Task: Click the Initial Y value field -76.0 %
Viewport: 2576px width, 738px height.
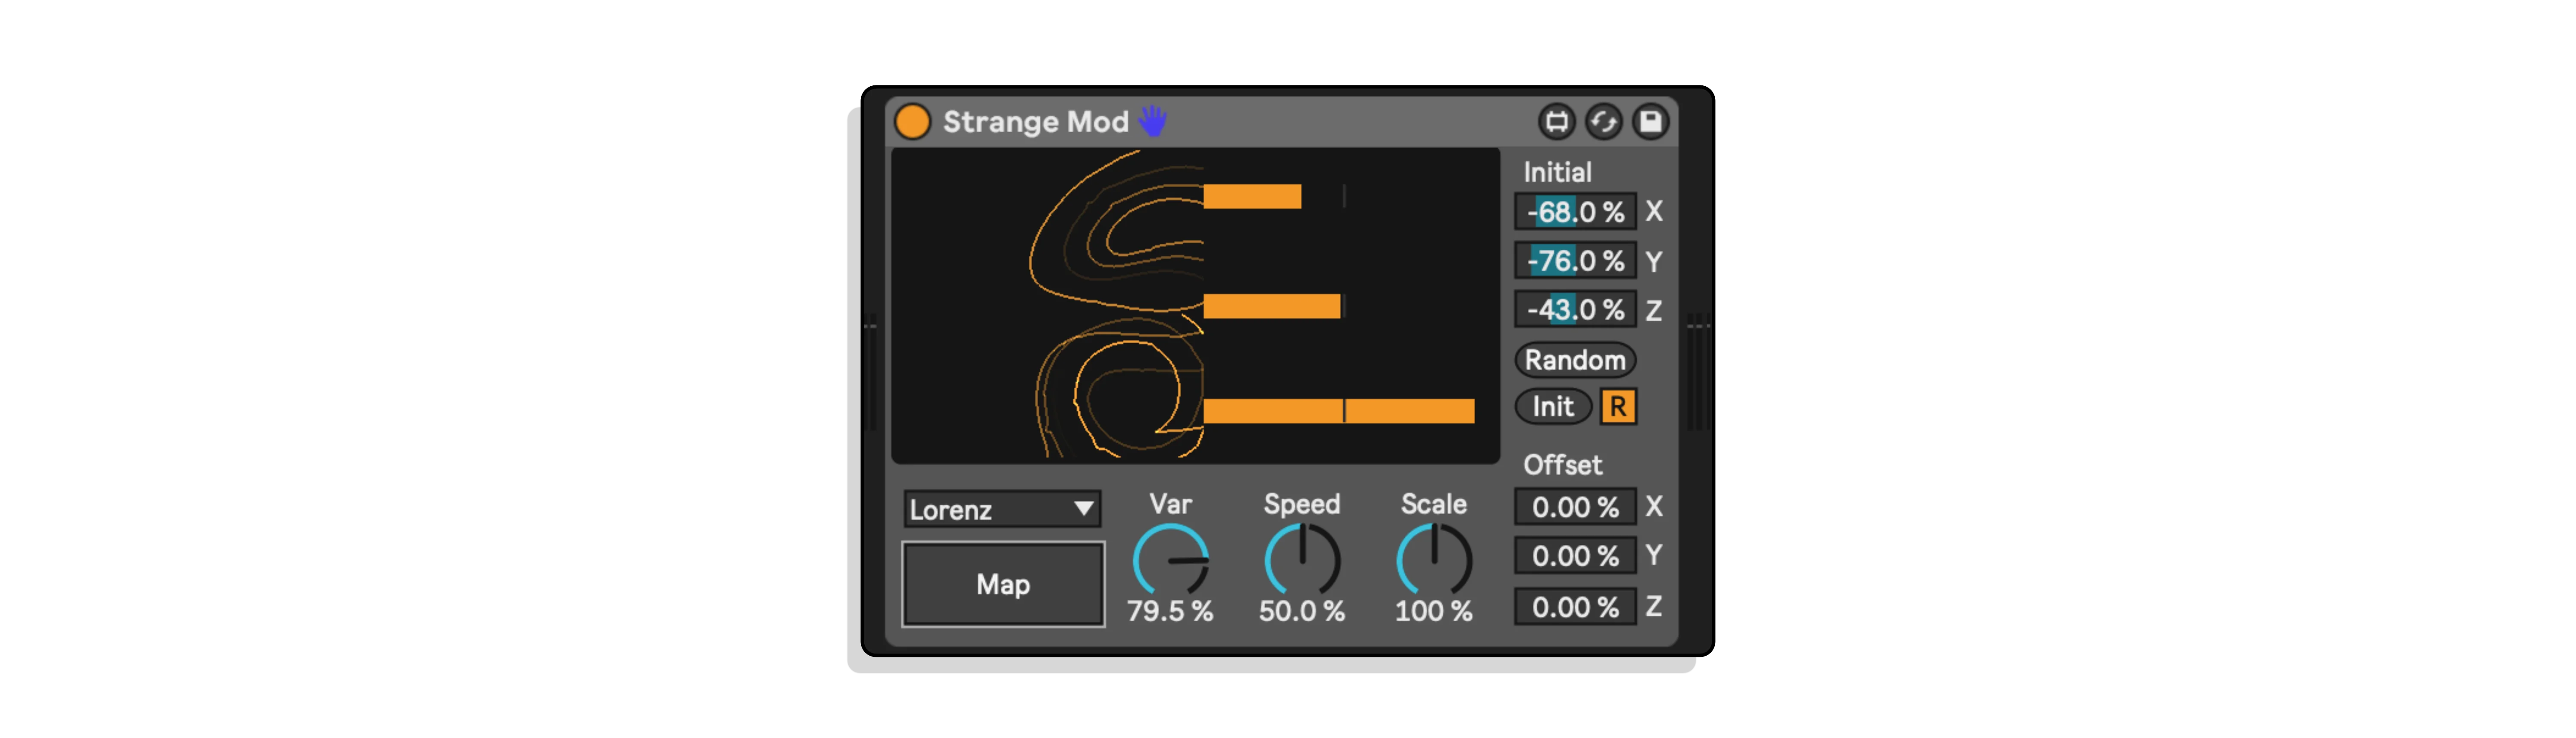Action: point(1575,261)
